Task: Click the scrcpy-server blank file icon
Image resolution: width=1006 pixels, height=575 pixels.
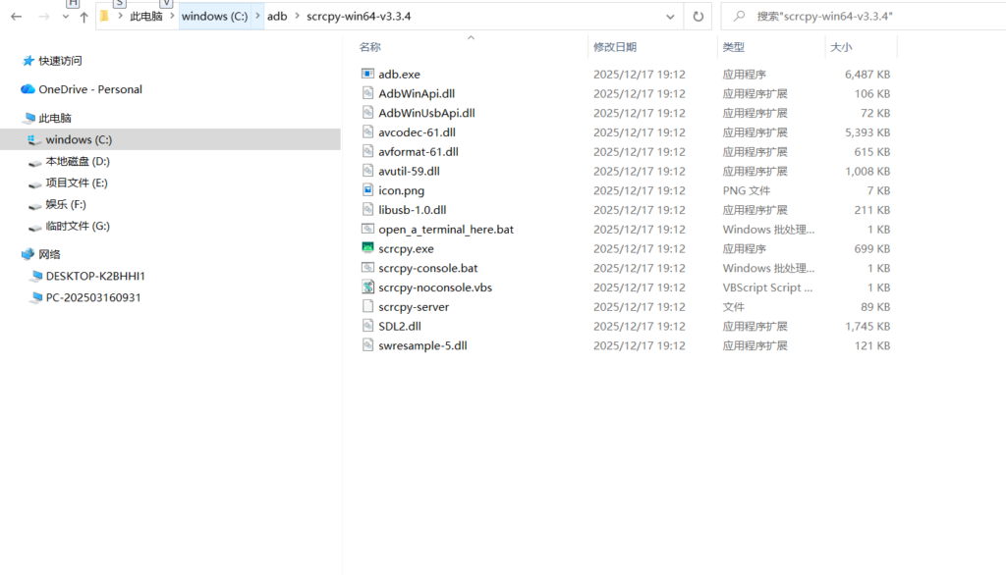Action: coord(367,306)
